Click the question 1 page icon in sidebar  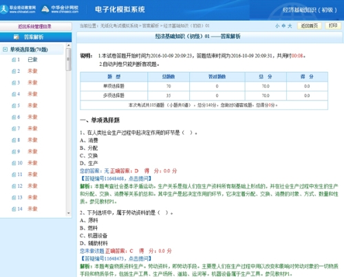pyautogui.click(x=14, y=60)
